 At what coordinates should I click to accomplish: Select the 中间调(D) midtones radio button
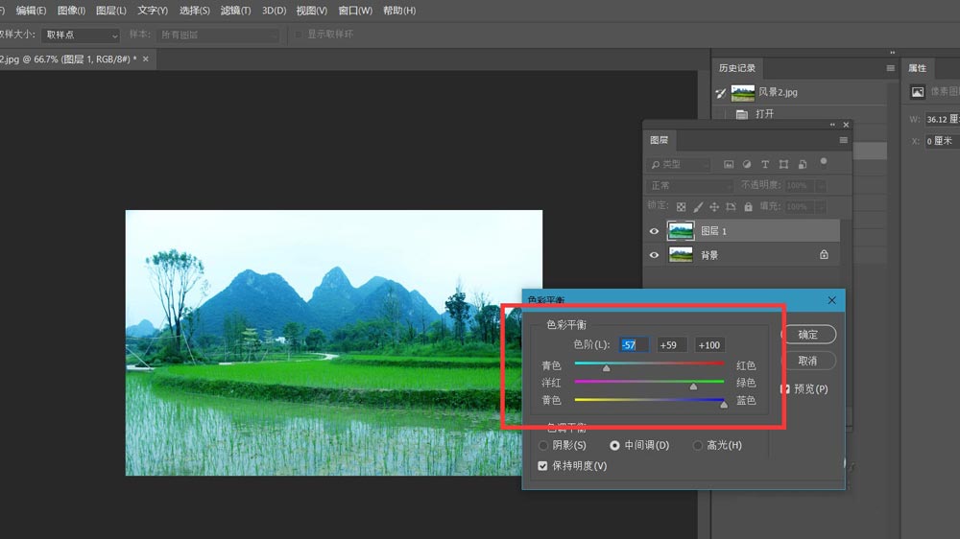[x=614, y=445]
